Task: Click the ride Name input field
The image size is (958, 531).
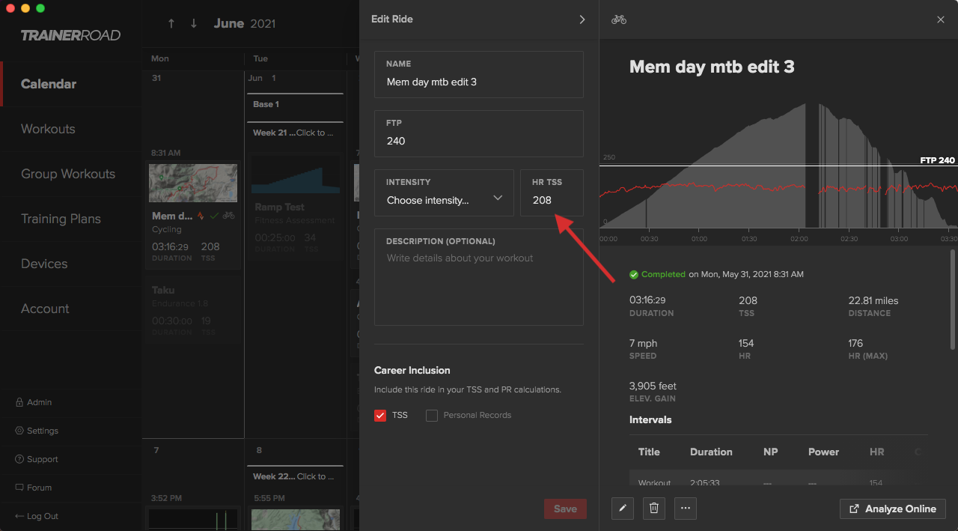Action: (479, 74)
